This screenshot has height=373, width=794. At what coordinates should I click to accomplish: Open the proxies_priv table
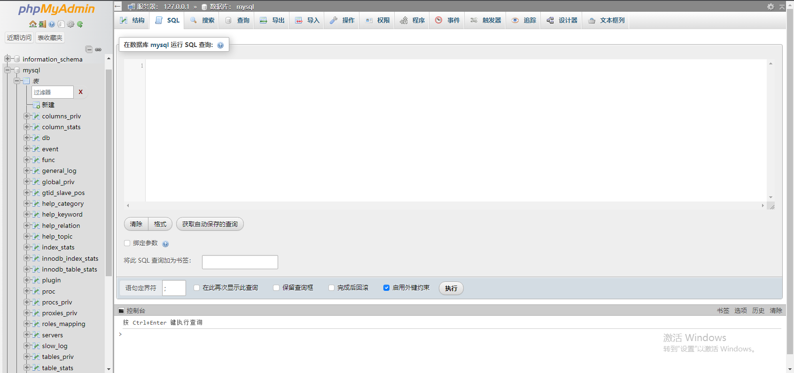point(60,313)
